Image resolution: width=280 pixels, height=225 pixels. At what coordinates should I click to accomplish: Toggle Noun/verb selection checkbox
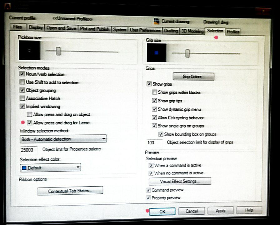click(22, 74)
